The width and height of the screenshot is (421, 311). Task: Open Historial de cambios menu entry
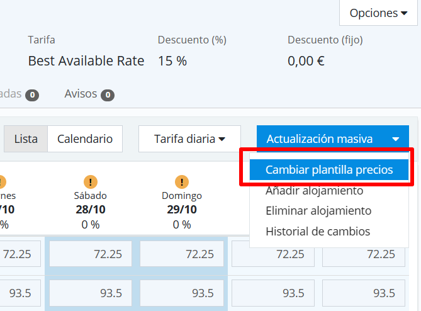(x=318, y=231)
